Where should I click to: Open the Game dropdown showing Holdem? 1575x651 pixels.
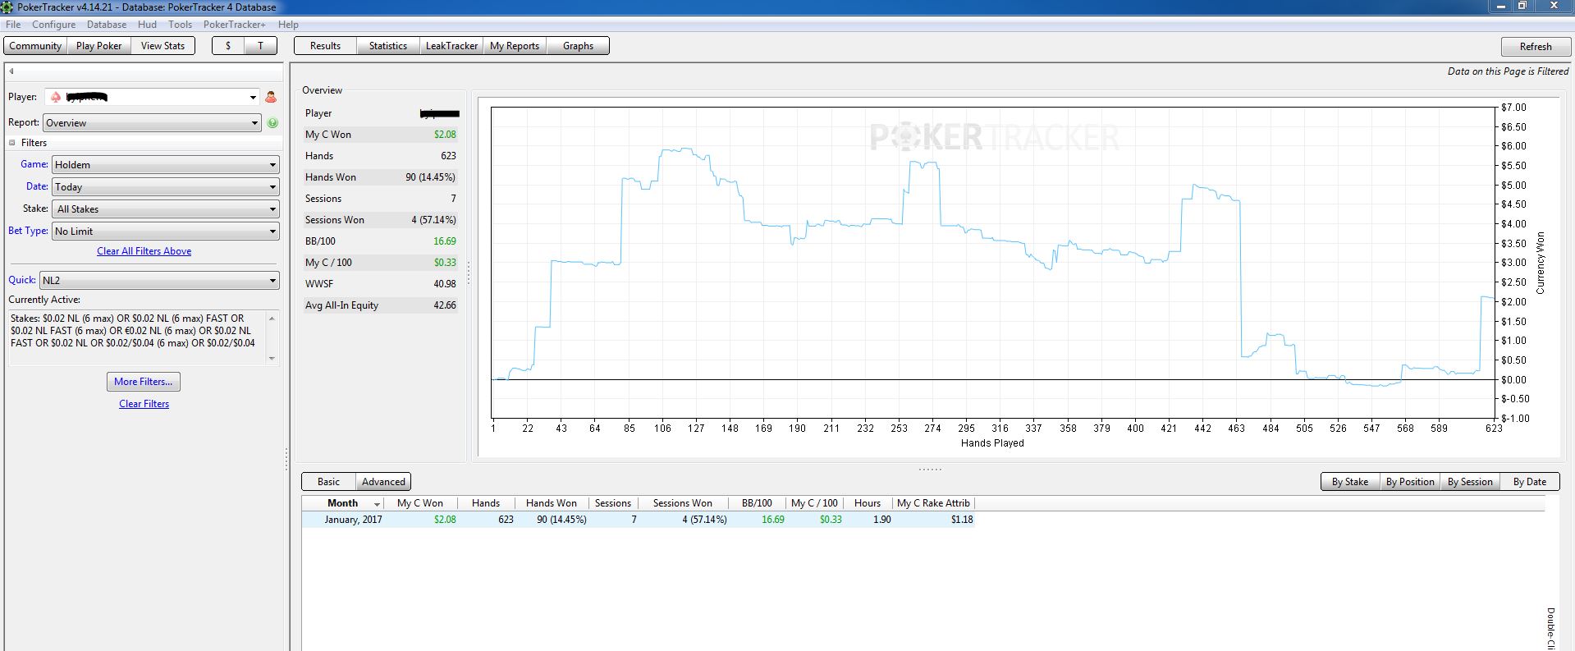166,165
